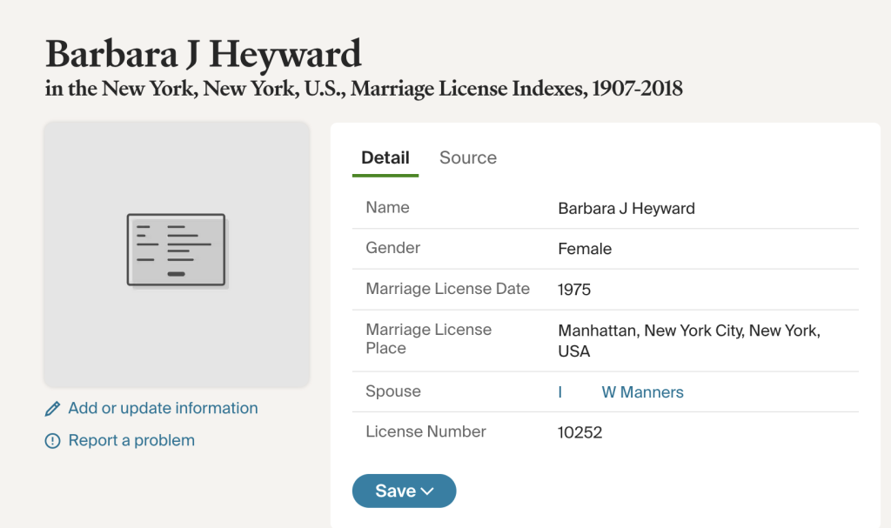Viewport: 891px width, 528px height.
Task: Expand the Save button chevron arrow
Action: coord(427,491)
